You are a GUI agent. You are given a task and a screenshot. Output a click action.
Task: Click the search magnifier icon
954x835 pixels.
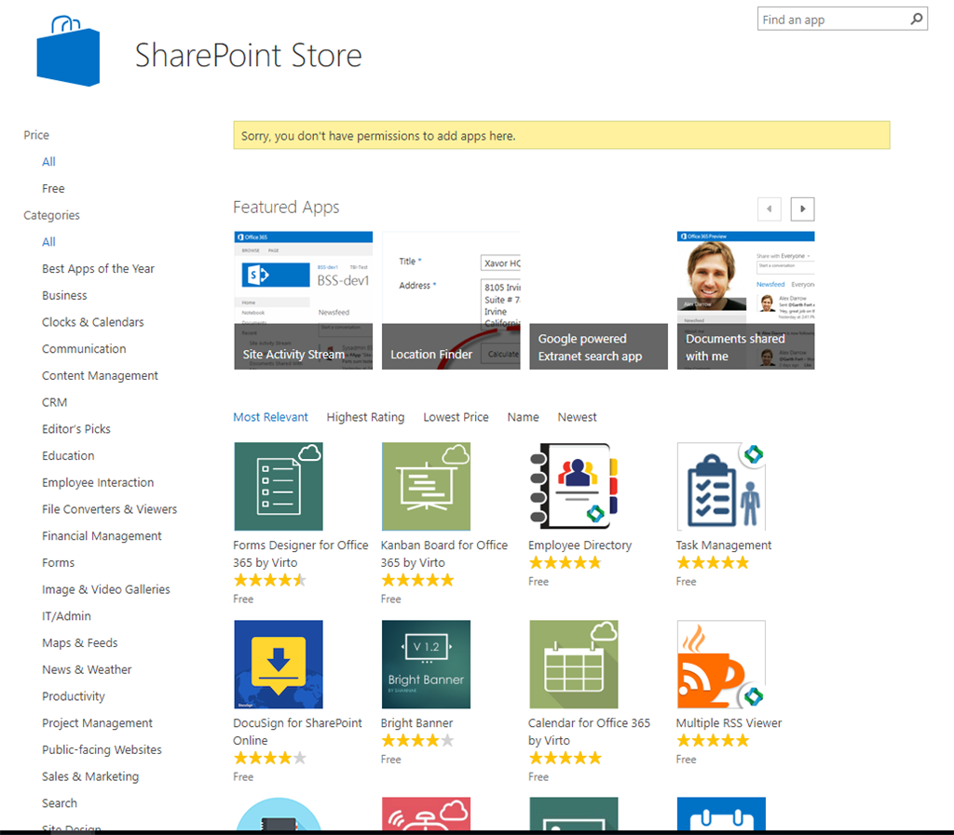click(917, 19)
